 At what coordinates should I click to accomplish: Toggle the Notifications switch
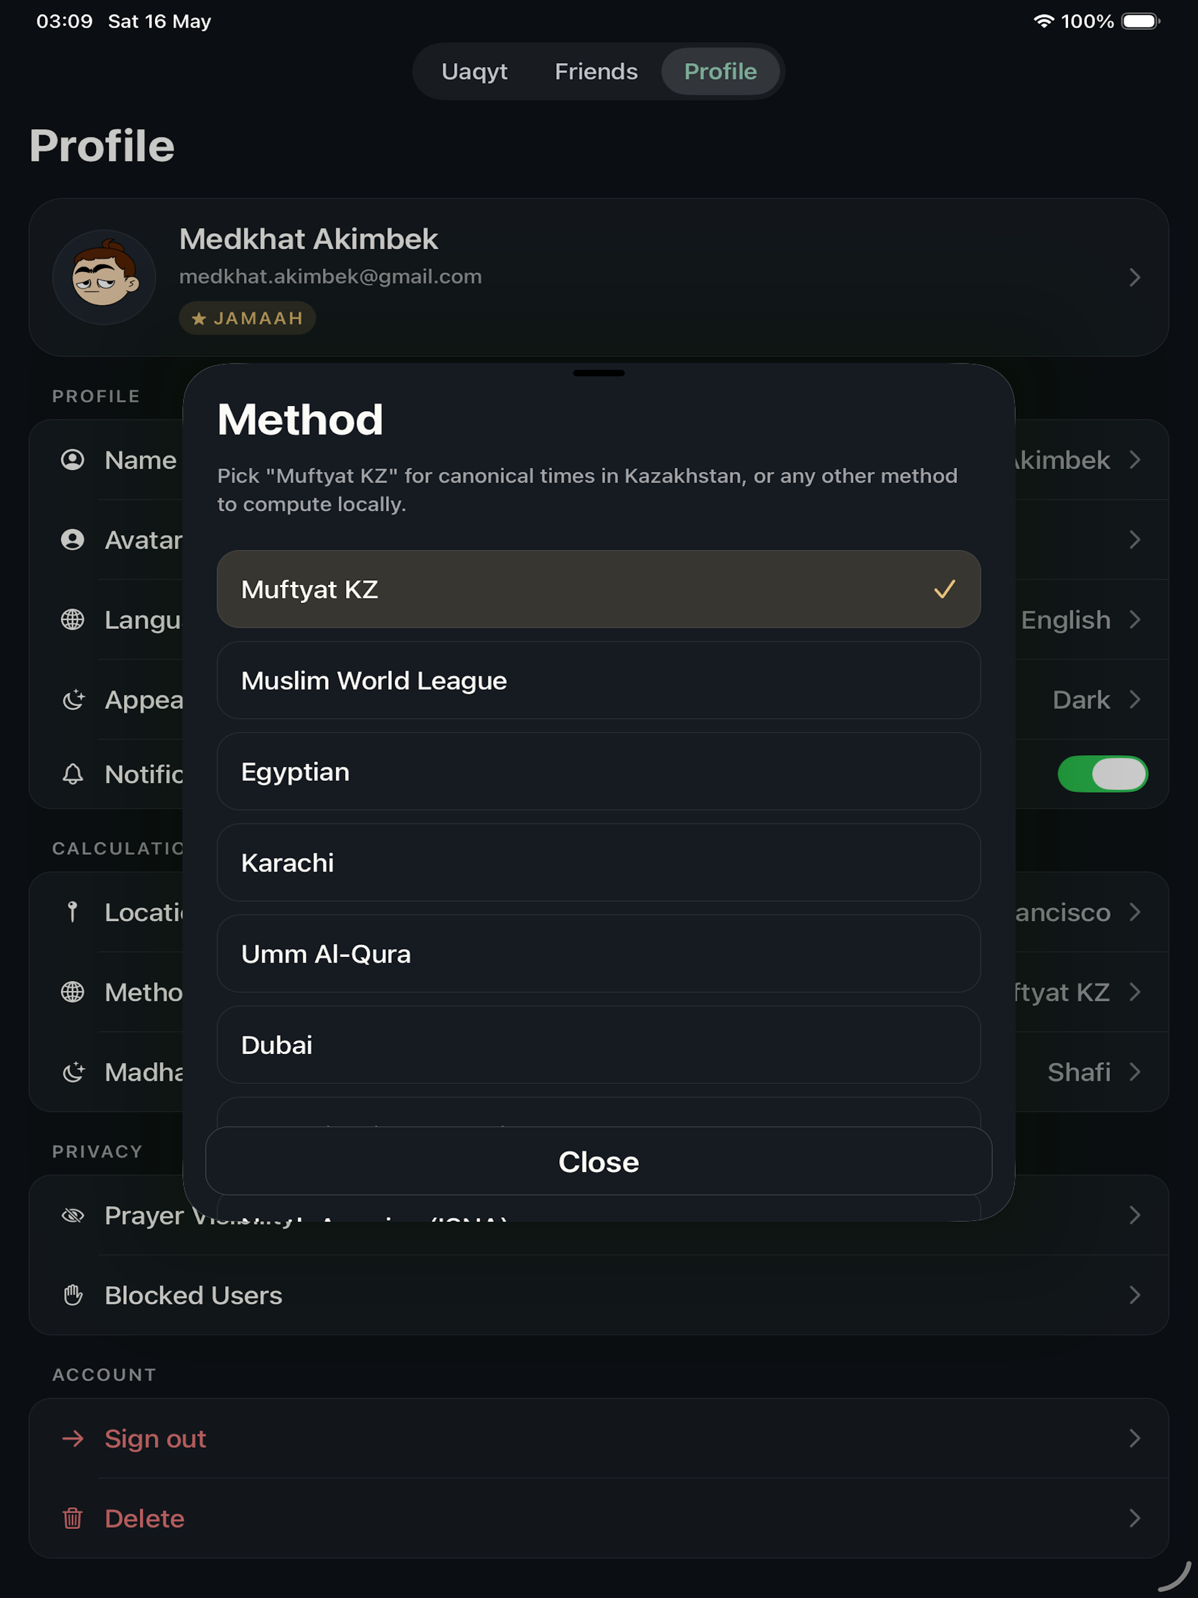coord(1103,774)
